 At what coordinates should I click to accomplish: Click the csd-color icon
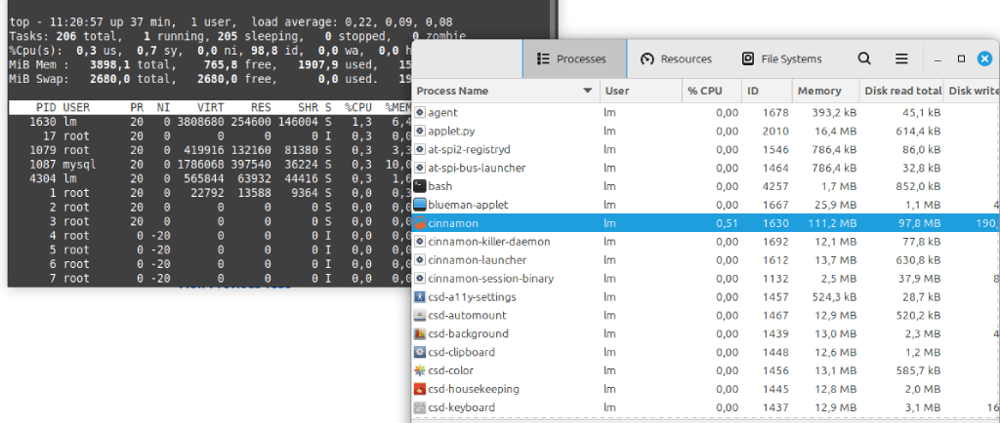point(420,370)
